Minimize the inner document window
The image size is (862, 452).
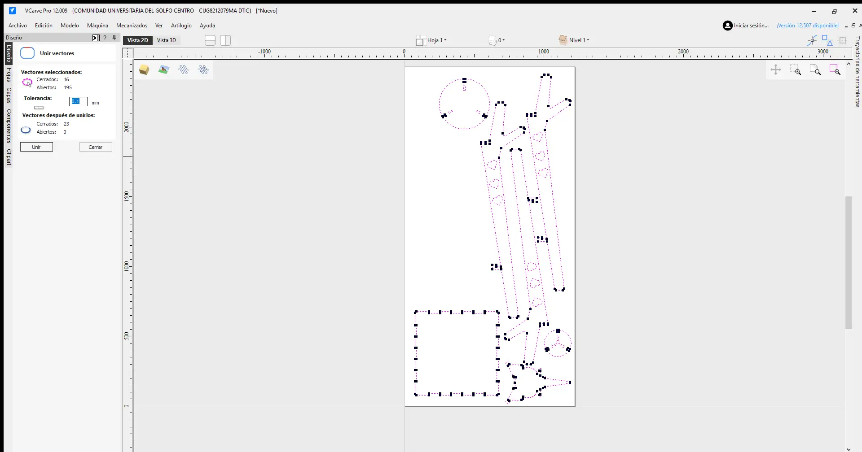(846, 26)
